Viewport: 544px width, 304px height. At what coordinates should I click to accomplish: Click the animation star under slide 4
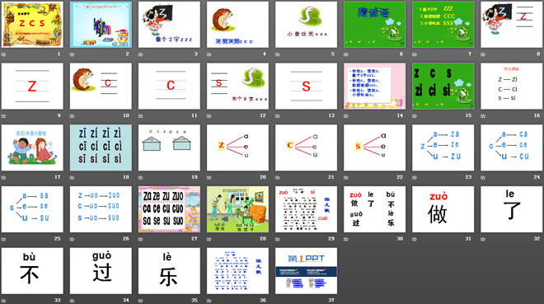tap(209, 54)
